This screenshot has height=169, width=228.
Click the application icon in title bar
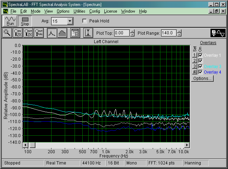tap(5, 5)
